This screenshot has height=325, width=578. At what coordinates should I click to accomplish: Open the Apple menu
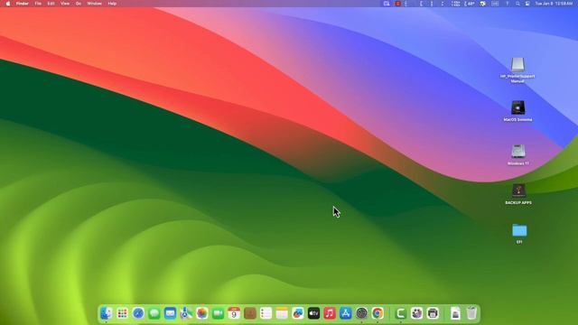coord(8,4)
